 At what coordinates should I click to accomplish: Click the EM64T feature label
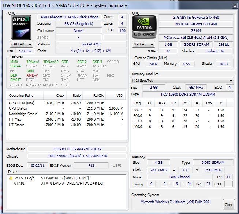pyautogui.click(x=16, y=80)
